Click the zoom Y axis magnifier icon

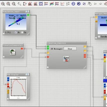click(8, 4)
